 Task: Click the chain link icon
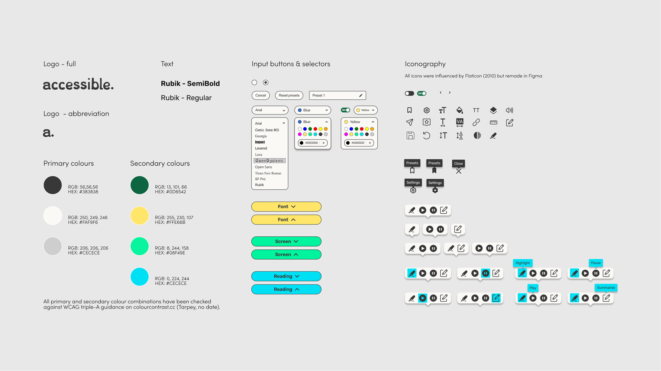(x=476, y=122)
